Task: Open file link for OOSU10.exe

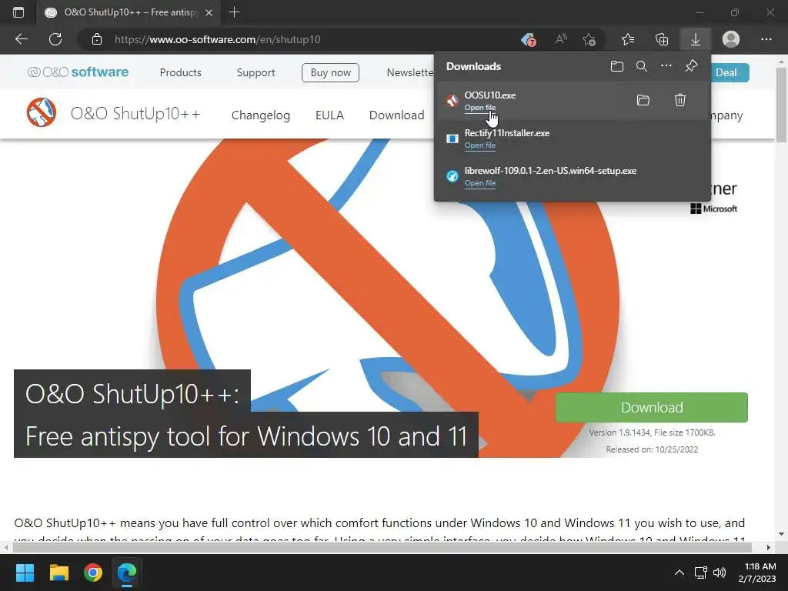Action: tap(480, 108)
